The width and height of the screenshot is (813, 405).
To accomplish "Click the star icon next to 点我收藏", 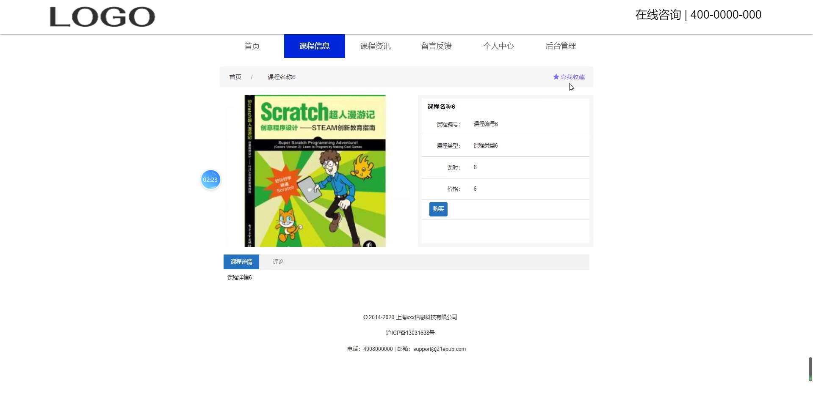I will [556, 77].
